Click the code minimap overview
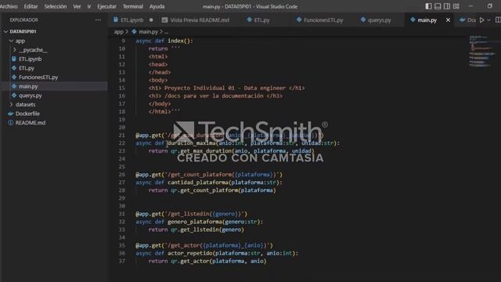Image resolution: width=501 pixels, height=282 pixels. [482, 51]
